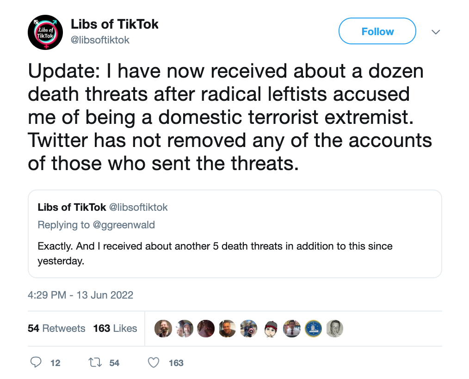Click the man in tie liker avatar

pyautogui.click(x=292, y=329)
